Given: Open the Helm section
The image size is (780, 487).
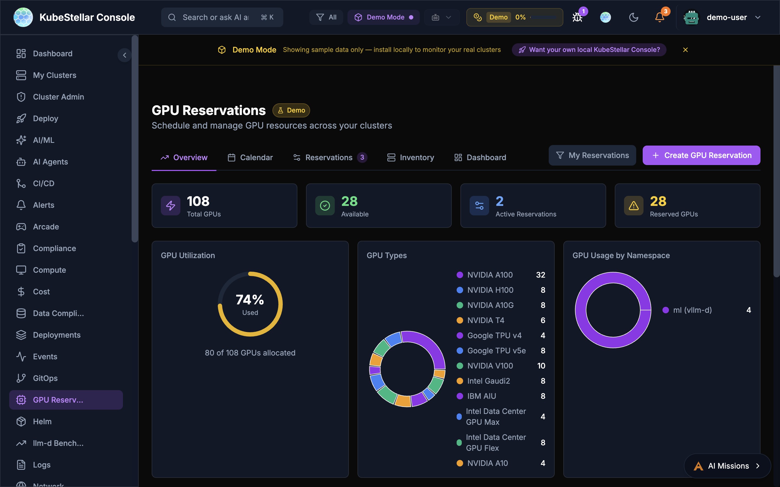Looking at the screenshot, I should point(42,421).
